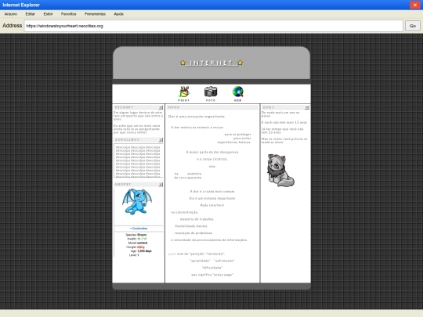Click text 'na concentração,'

coord(185,212)
